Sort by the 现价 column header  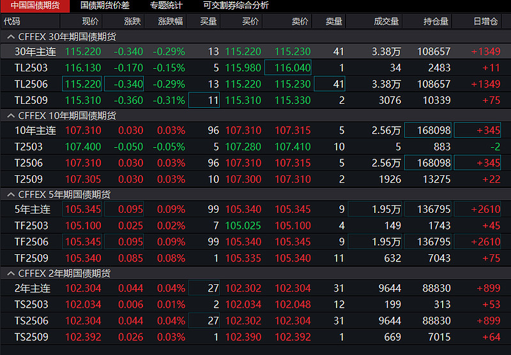(81, 22)
